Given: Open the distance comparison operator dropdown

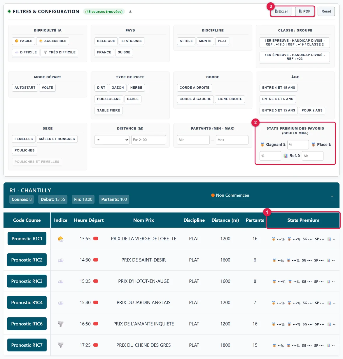Looking at the screenshot, I should [x=112, y=140].
